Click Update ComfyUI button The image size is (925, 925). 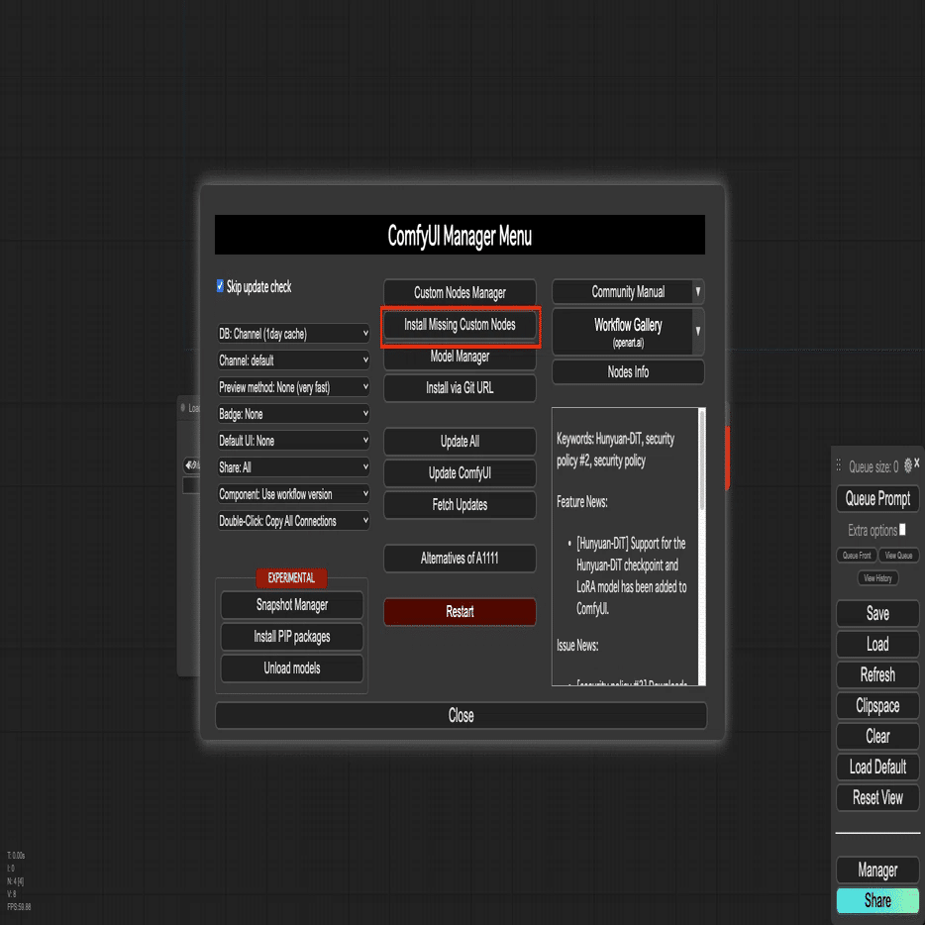460,473
